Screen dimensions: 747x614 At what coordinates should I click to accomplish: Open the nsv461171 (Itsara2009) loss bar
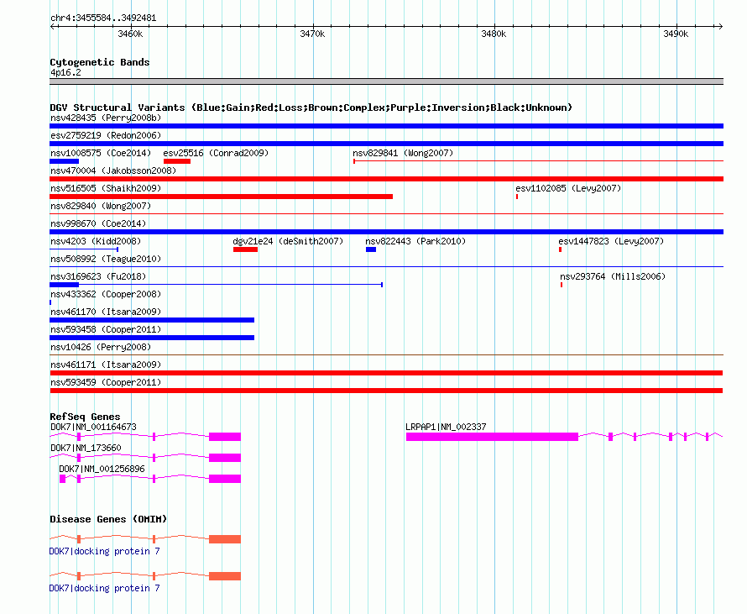tap(386, 373)
